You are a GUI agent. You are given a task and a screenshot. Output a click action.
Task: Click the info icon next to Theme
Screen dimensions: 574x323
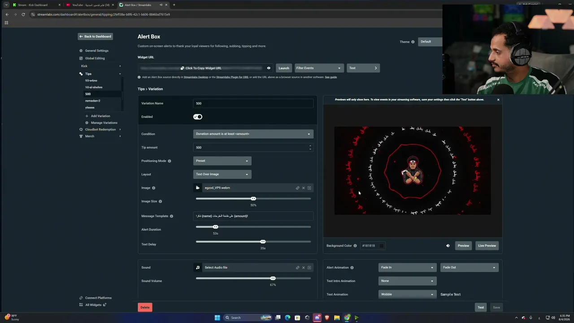point(413,42)
